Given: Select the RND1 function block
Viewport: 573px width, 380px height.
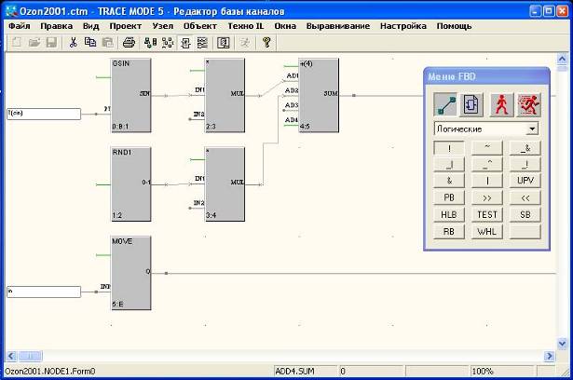Looking at the screenshot, I should (130, 184).
